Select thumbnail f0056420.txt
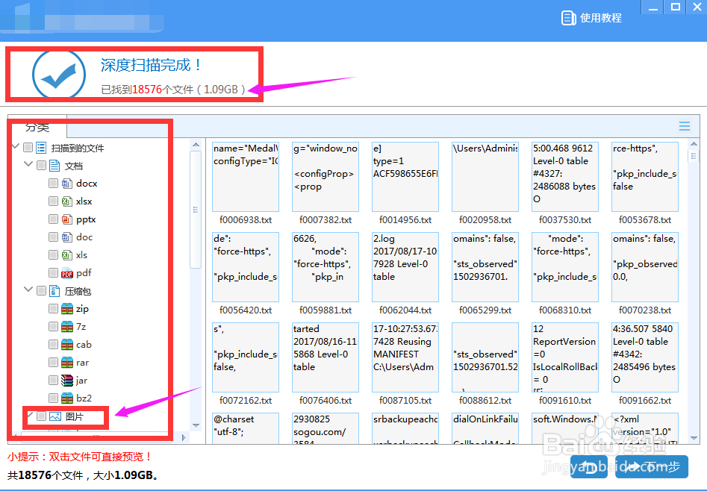 click(246, 267)
